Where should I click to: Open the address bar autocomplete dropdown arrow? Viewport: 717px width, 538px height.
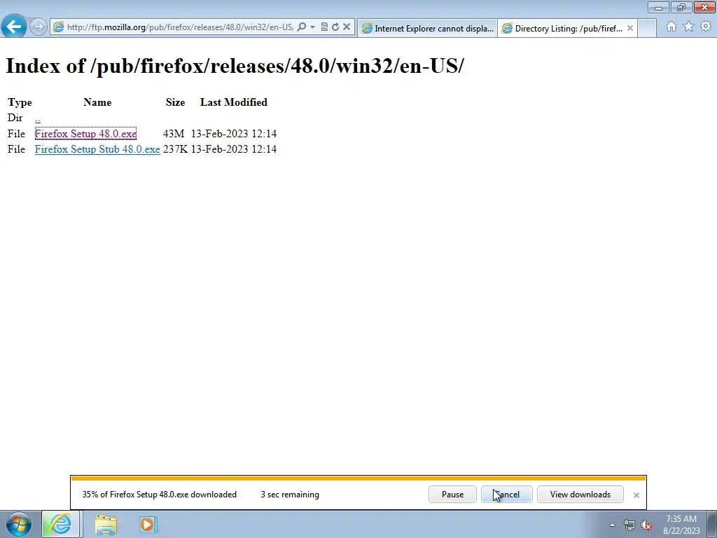(313, 27)
